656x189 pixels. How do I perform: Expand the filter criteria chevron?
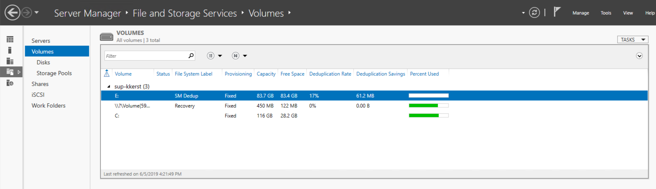tap(639, 56)
